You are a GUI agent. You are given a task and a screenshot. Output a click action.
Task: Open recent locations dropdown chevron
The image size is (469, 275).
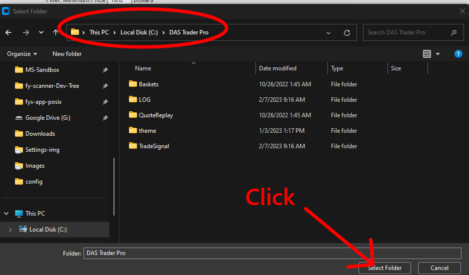click(x=41, y=32)
